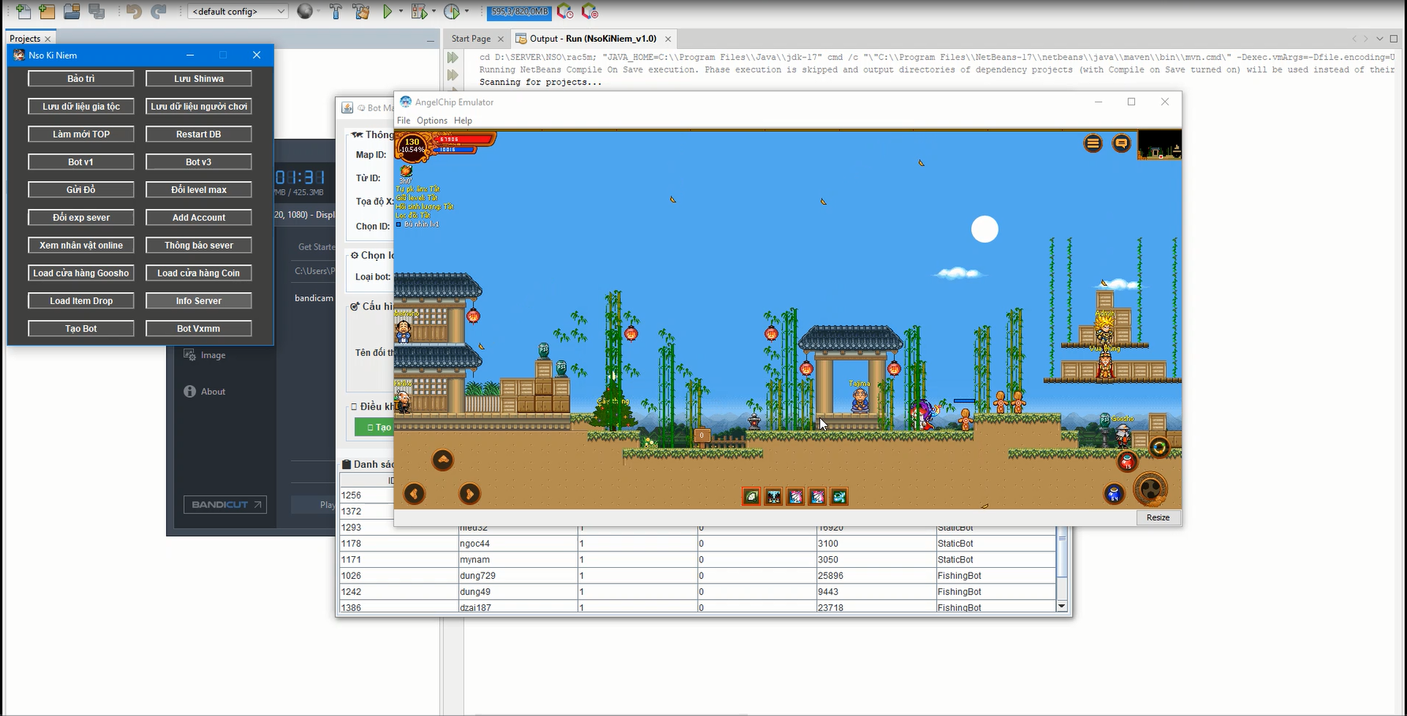Image resolution: width=1407 pixels, height=716 pixels.
Task: Click the Debug Project icon
Action: 419,11
